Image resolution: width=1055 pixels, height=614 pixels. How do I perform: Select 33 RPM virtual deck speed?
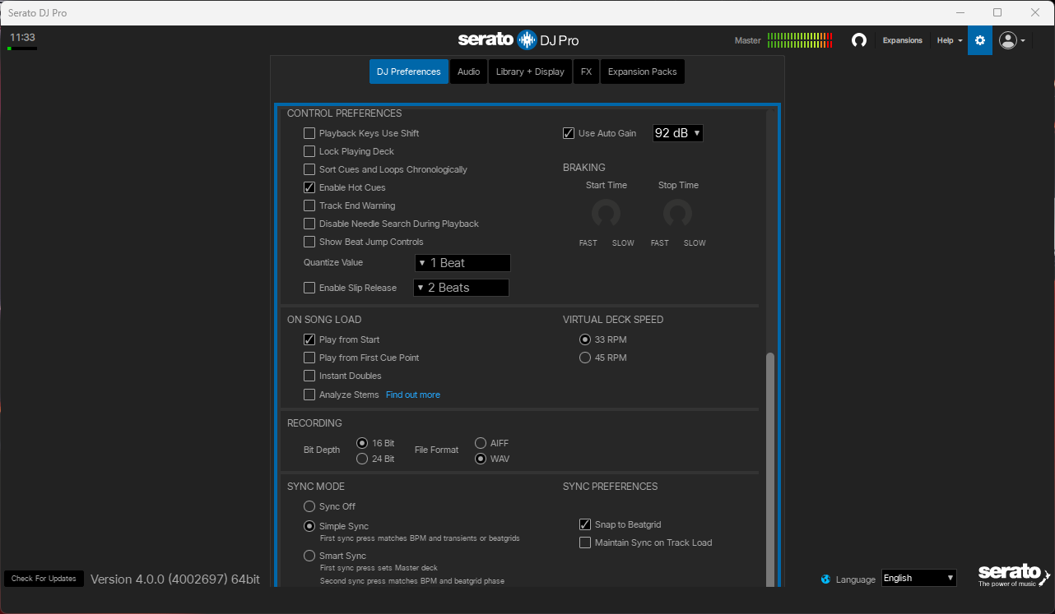(585, 339)
